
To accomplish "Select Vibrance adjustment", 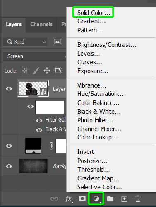I will [x=91, y=85].
